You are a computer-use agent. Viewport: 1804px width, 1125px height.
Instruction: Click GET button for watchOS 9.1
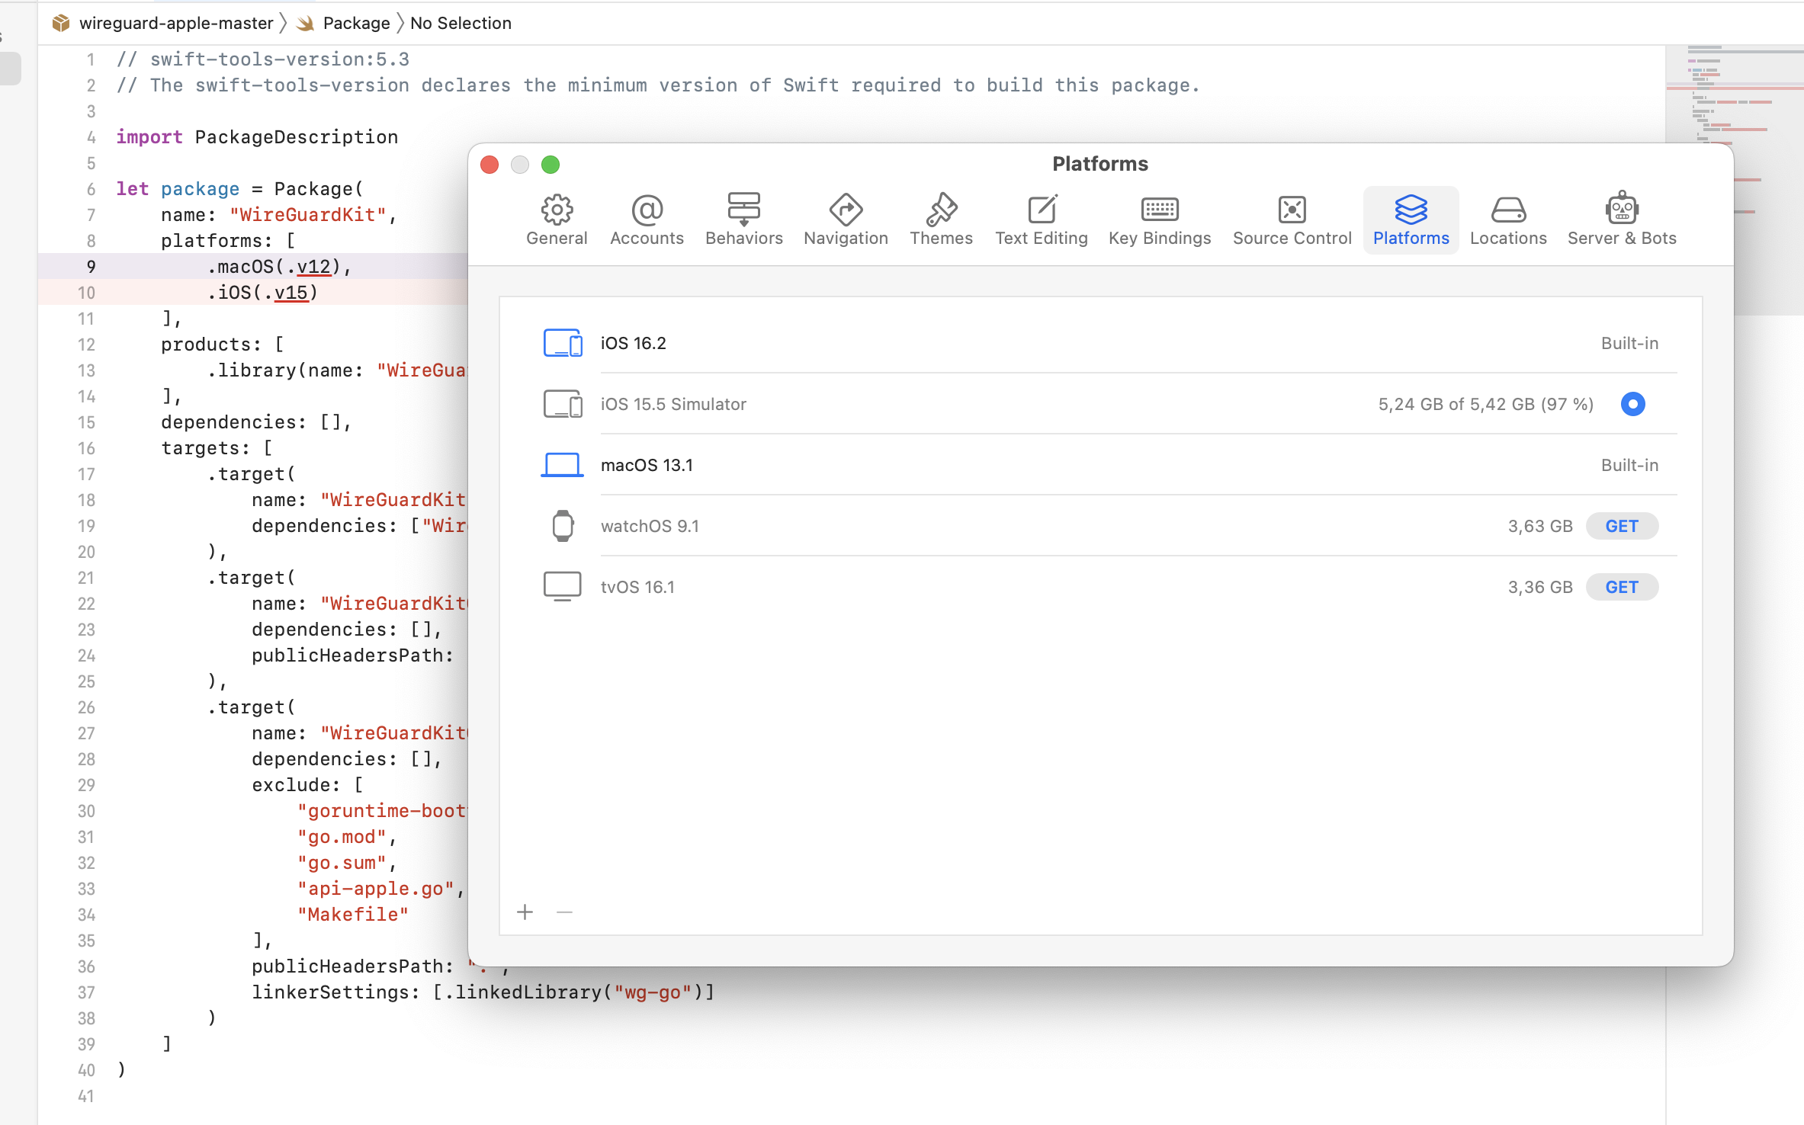coord(1621,526)
